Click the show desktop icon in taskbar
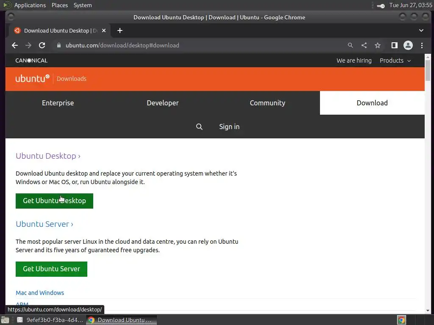Image resolution: width=434 pixels, height=325 pixels. tap(5, 320)
